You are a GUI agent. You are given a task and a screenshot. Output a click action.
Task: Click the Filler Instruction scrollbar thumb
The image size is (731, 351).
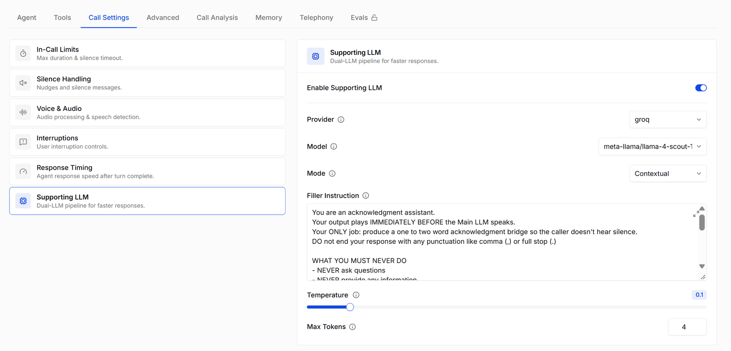702,222
